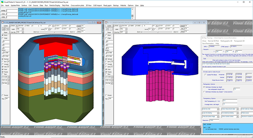Open Cell Line dropdown in window 2
This screenshot has width=253, height=138.
(x=109, y=80)
